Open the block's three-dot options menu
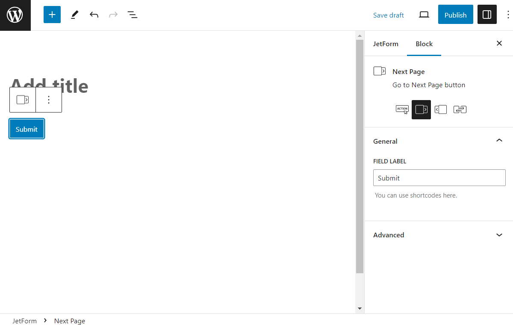513x325 pixels. [x=49, y=99]
